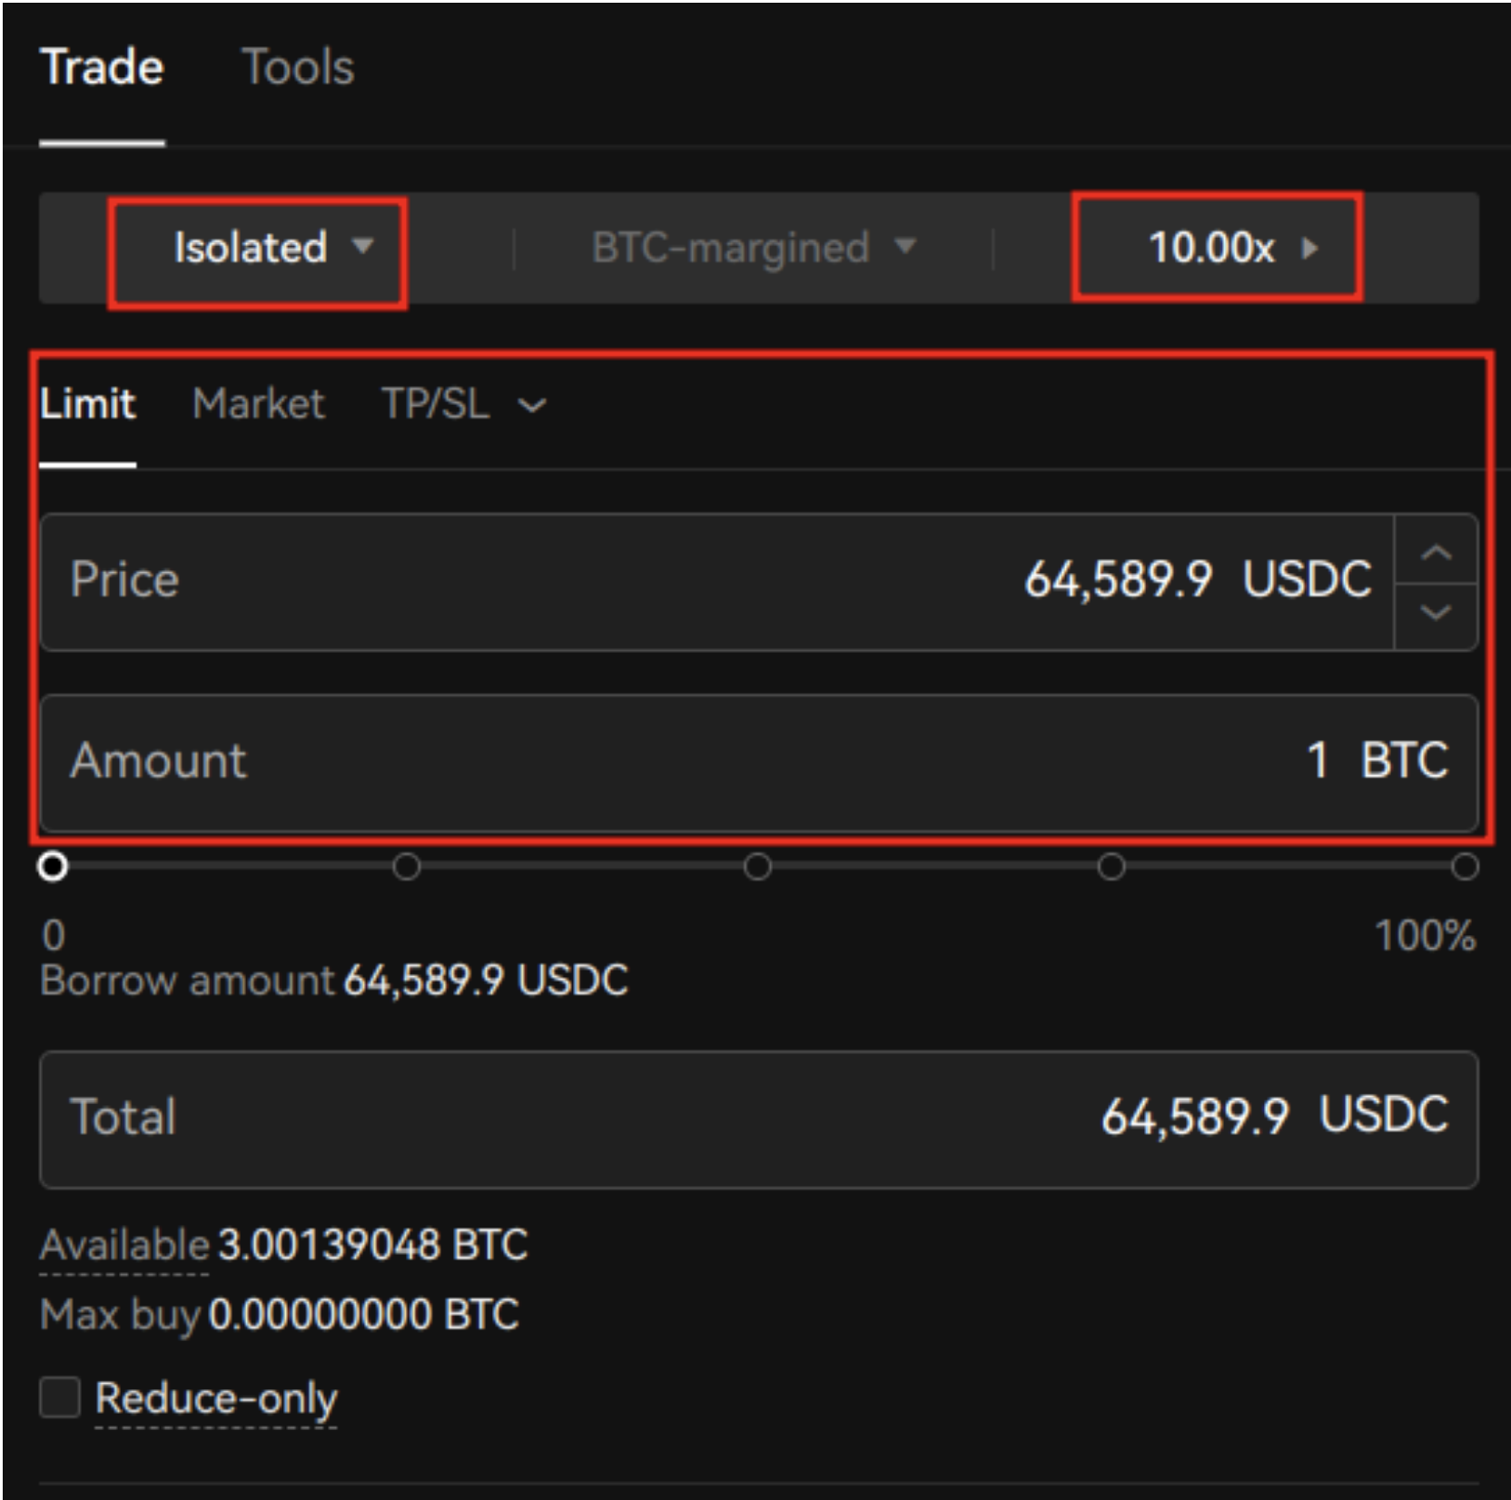
Task: Enable the Reduce-only checkbox
Action: [x=60, y=1396]
